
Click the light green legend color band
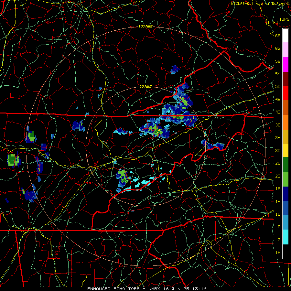click(286, 179)
